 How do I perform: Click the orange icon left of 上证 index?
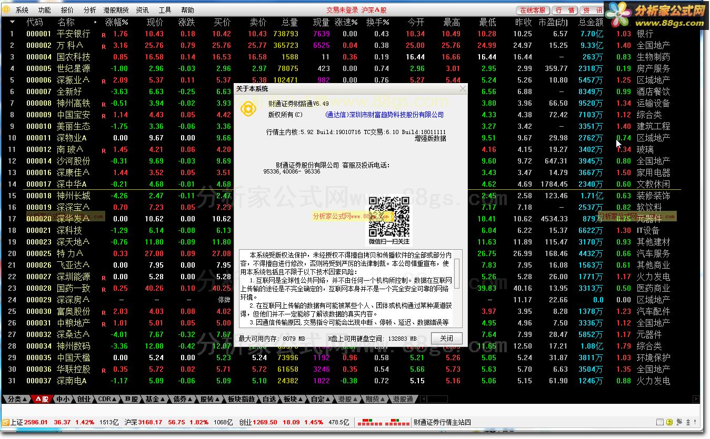(5, 422)
